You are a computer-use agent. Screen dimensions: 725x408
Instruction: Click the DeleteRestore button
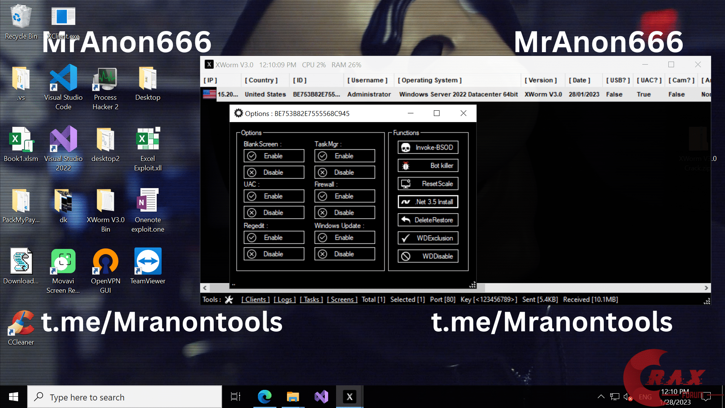(428, 220)
